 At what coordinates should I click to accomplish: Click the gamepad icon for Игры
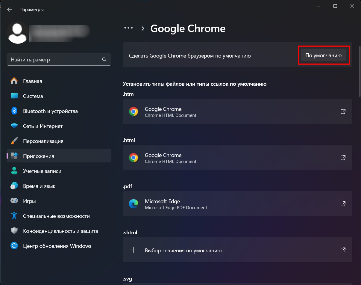[14, 201]
